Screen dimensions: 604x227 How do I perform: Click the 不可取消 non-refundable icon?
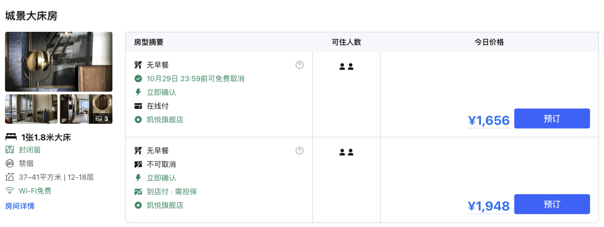(138, 165)
